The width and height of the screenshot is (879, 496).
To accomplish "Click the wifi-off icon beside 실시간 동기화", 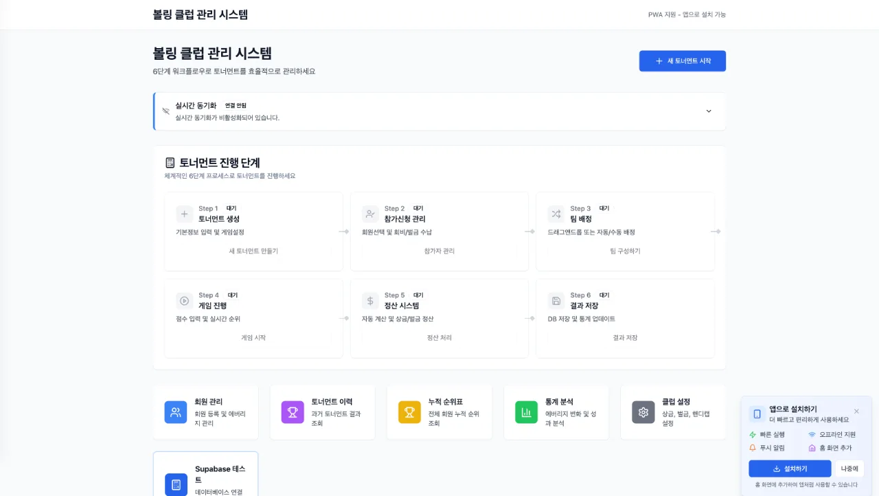I will click(x=165, y=111).
